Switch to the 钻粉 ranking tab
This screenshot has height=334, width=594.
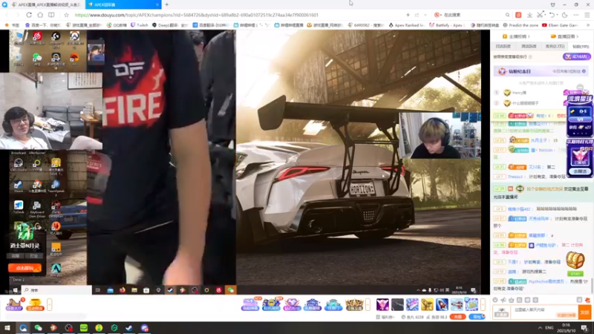click(x=581, y=46)
